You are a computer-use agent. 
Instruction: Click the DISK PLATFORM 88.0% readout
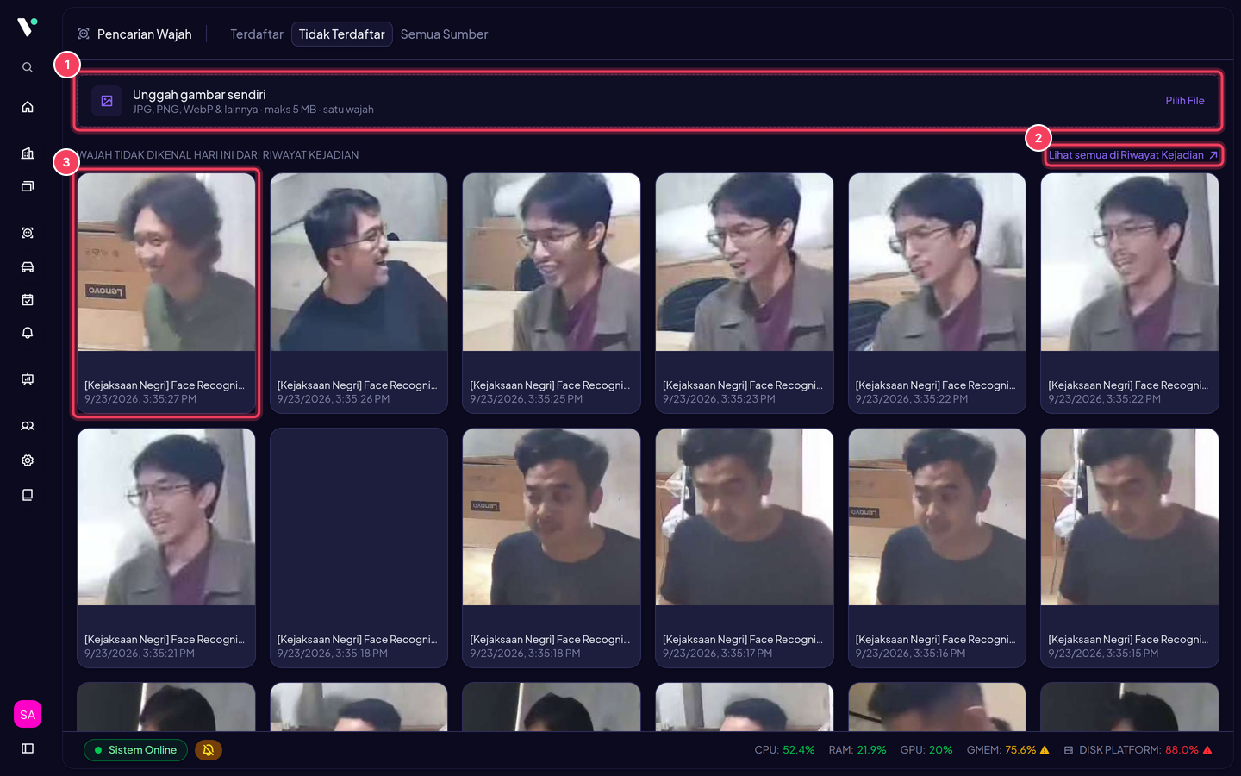(x=1138, y=750)
